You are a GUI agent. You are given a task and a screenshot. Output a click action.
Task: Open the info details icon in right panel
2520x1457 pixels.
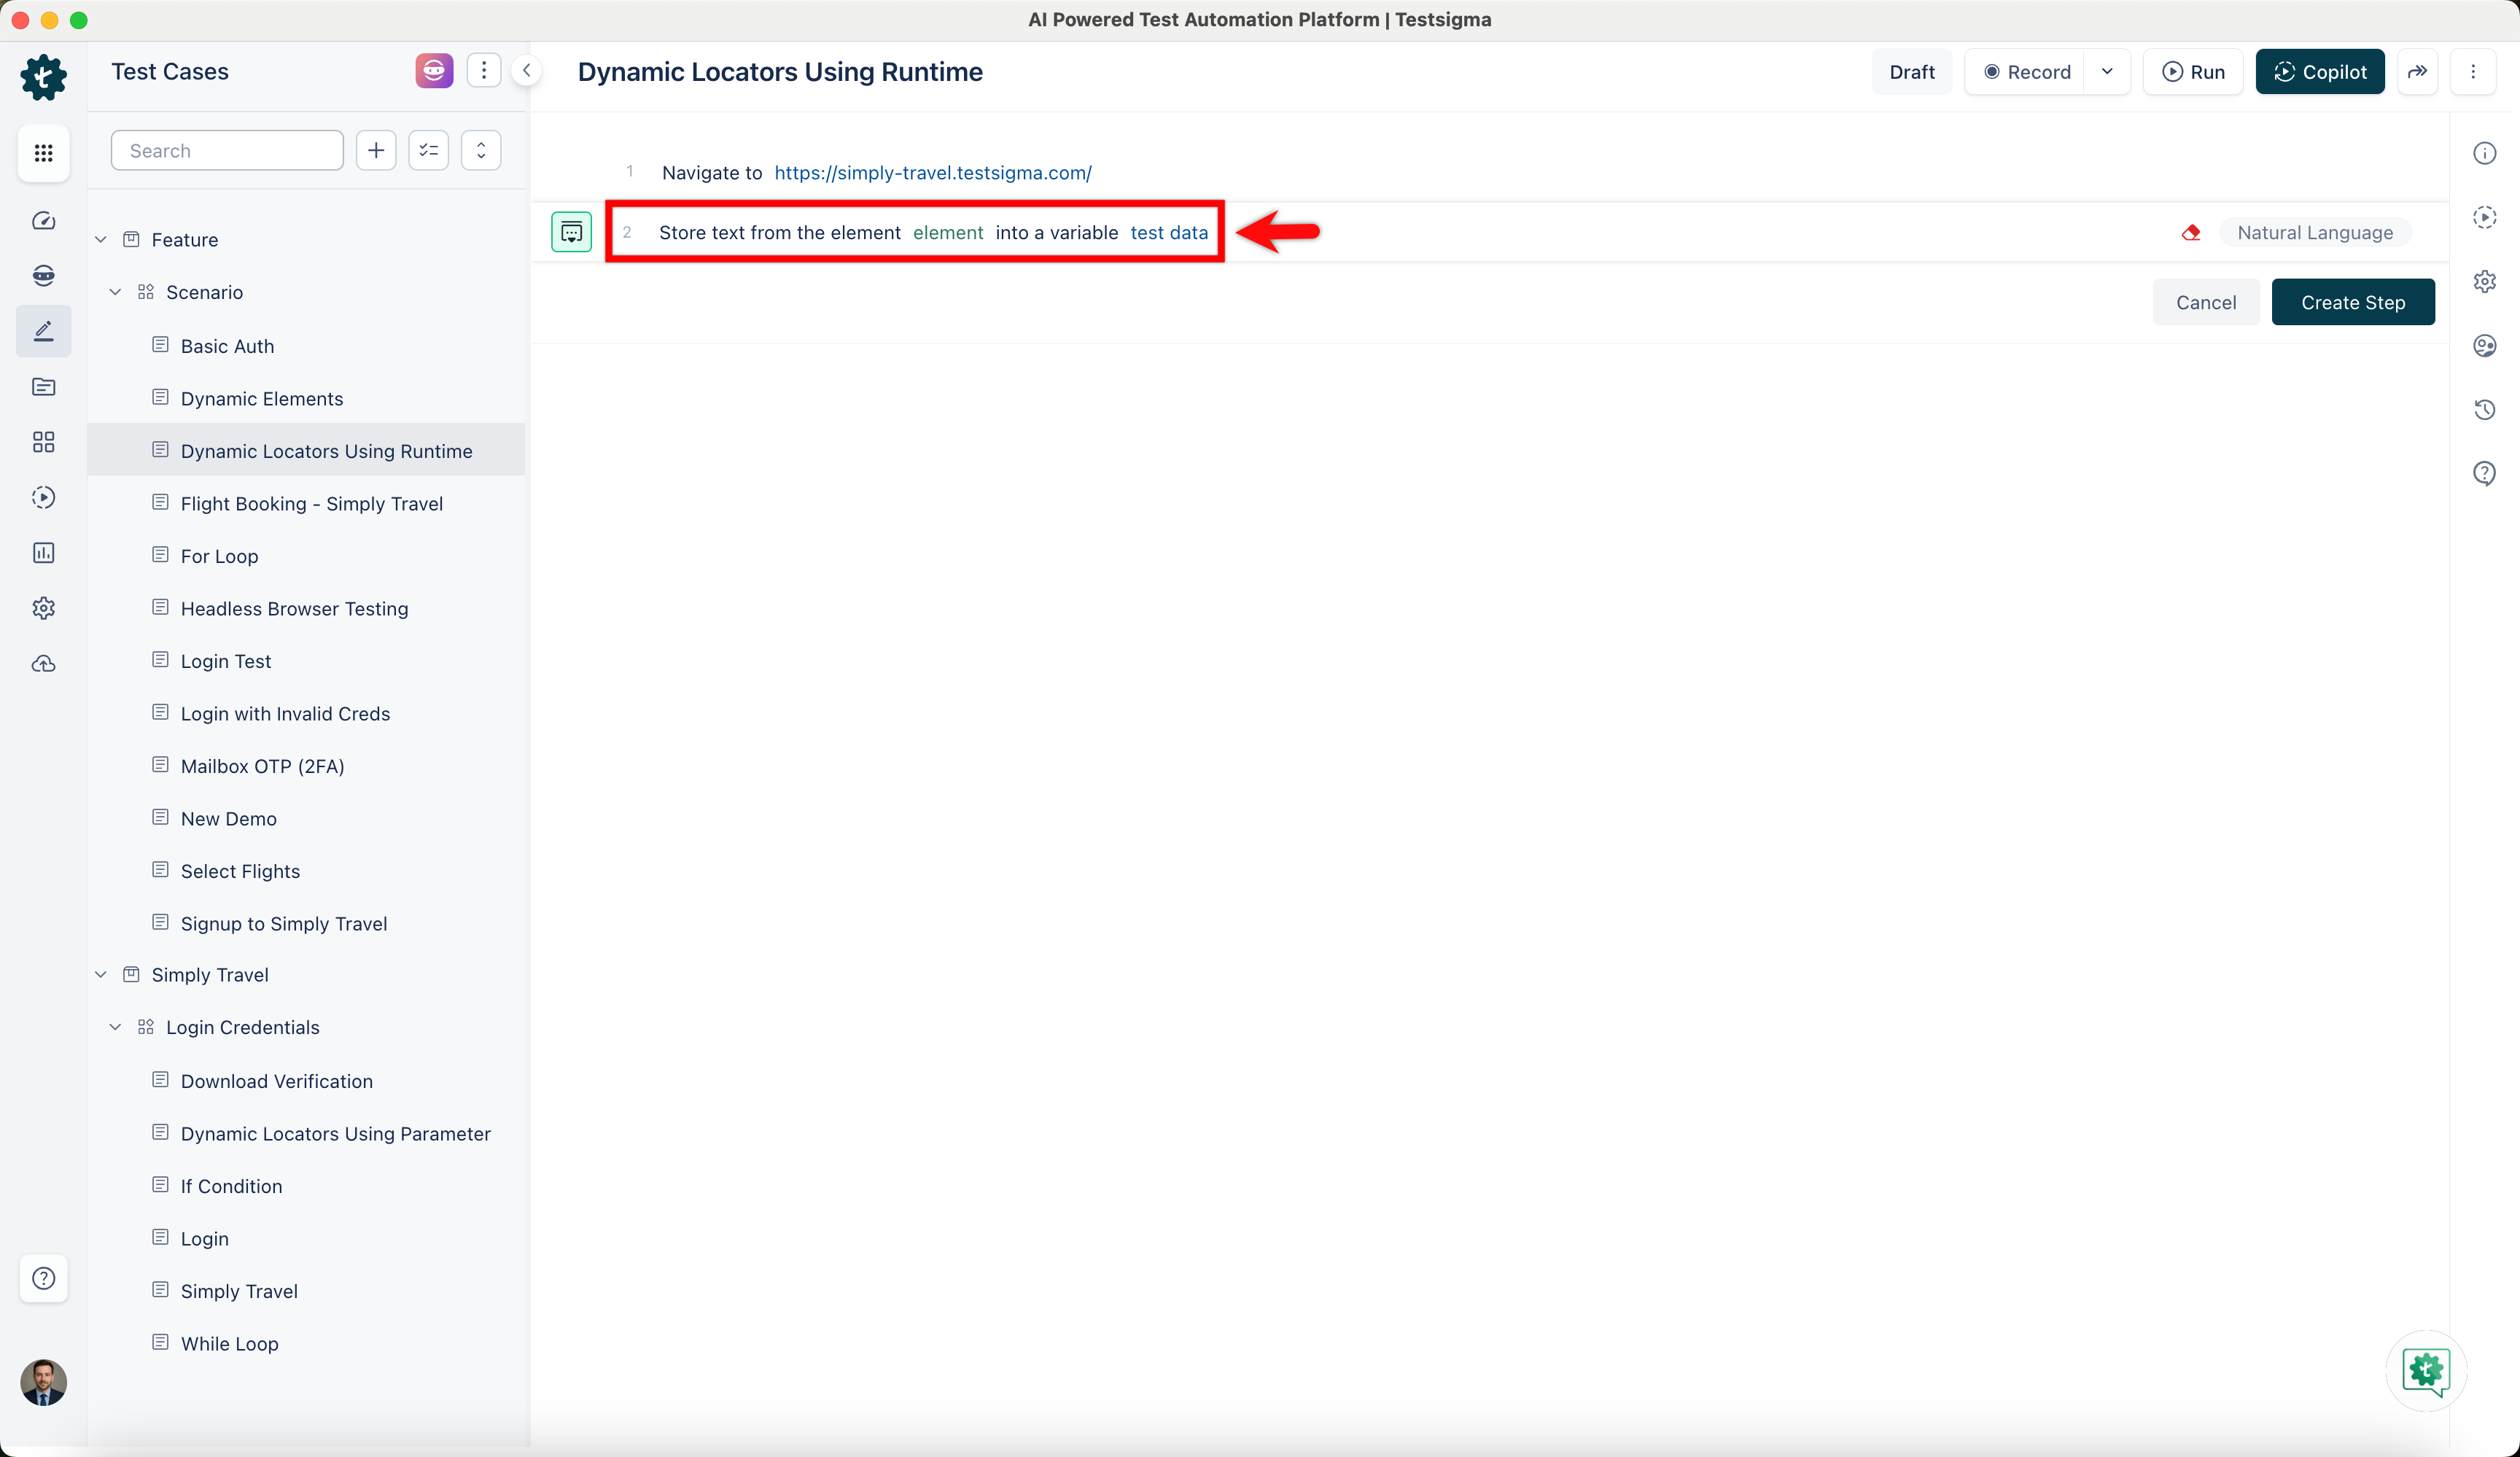(2485, 153)
